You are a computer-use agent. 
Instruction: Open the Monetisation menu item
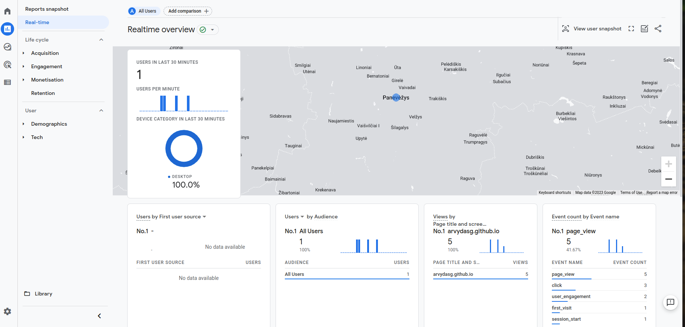(x=47, y=80)
